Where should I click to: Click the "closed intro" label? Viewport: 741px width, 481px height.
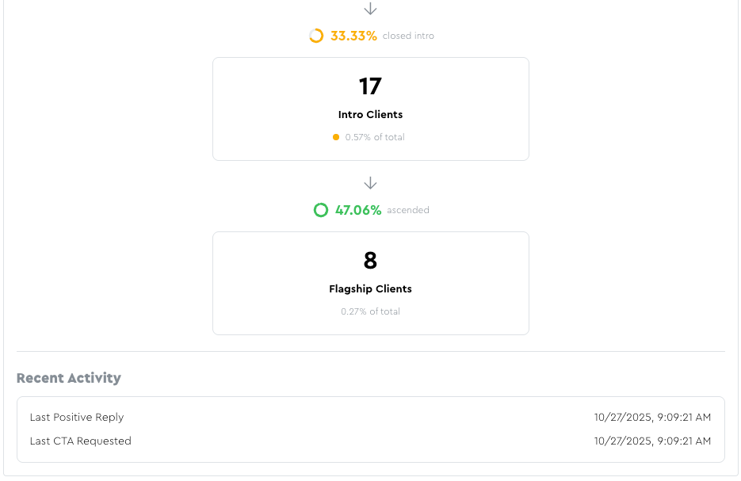tap(408, 36)
